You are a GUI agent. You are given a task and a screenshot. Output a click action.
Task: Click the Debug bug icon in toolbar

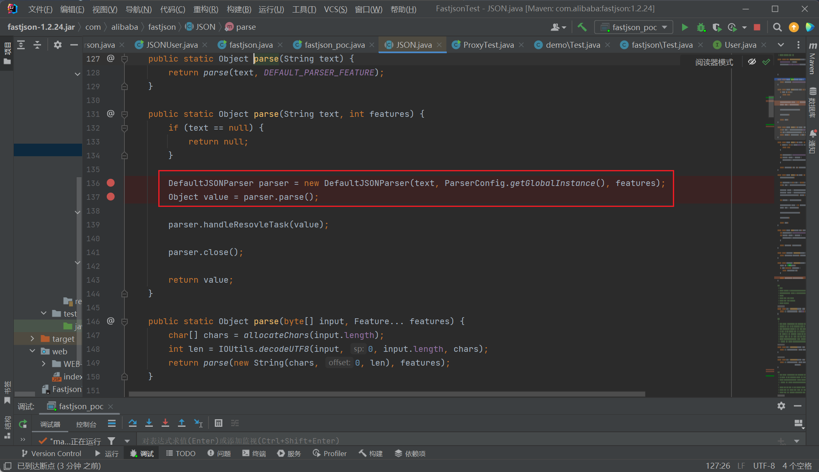701,27
